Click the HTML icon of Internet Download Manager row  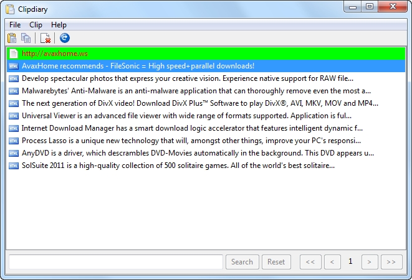(x=13, y=128)
